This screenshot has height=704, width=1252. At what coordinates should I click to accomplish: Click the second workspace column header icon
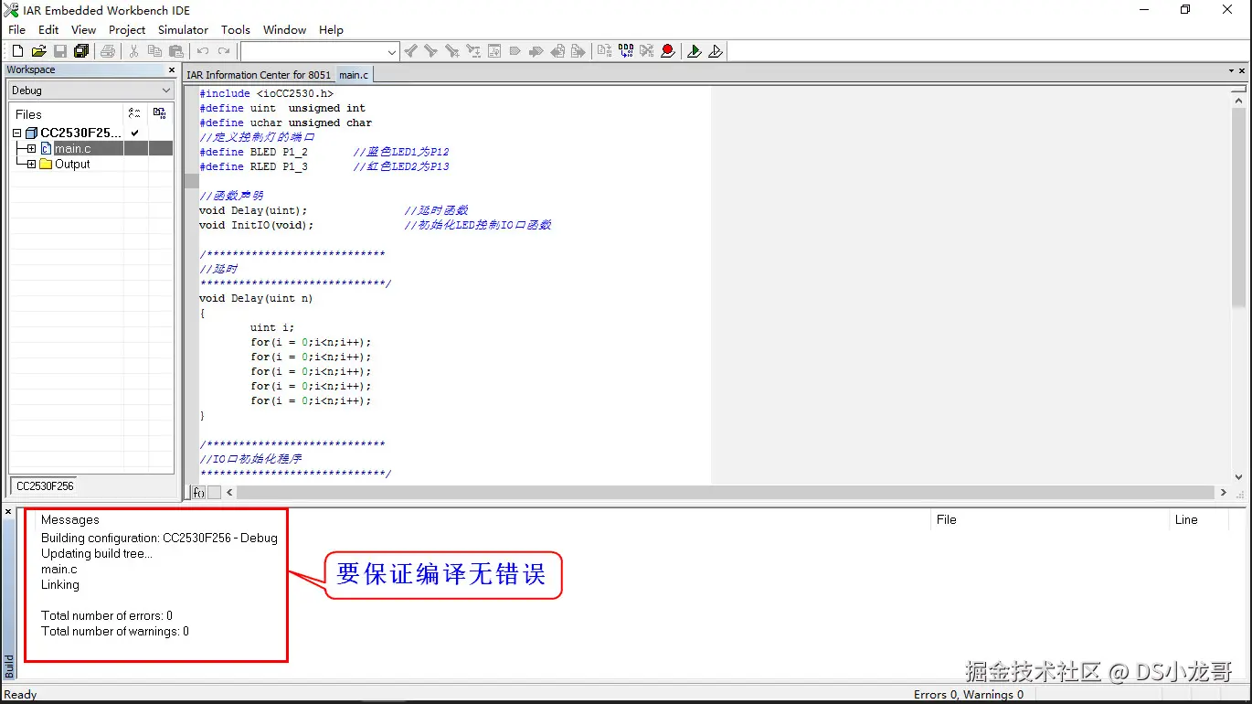[x=160, y=113]
